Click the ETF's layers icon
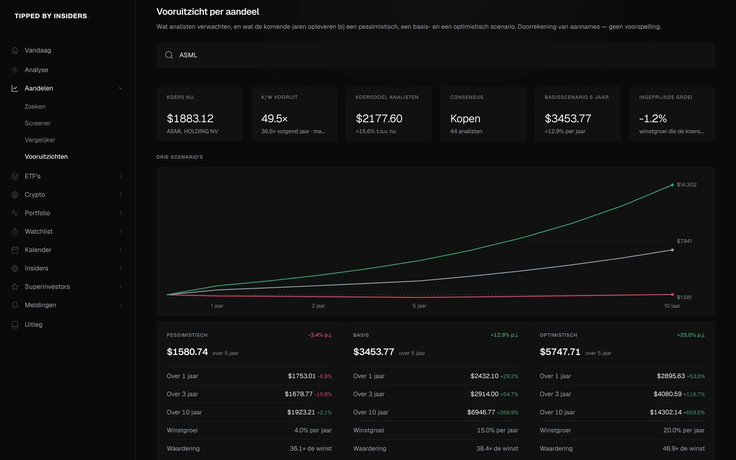The height and width of the screenshot is (460, 736). click(15, 176)
